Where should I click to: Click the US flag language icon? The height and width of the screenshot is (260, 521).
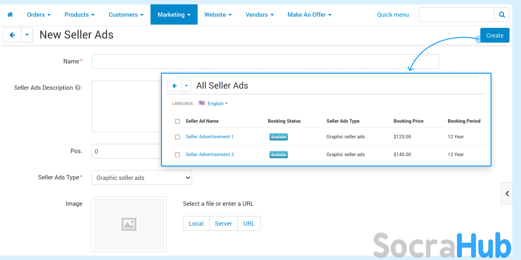pyautogui.click(x=202, y=103)
